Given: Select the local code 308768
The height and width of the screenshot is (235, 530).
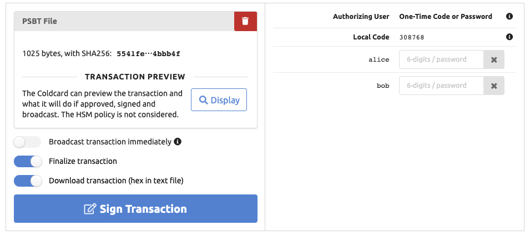Looking at the screenshot, I should pos(412,37).
